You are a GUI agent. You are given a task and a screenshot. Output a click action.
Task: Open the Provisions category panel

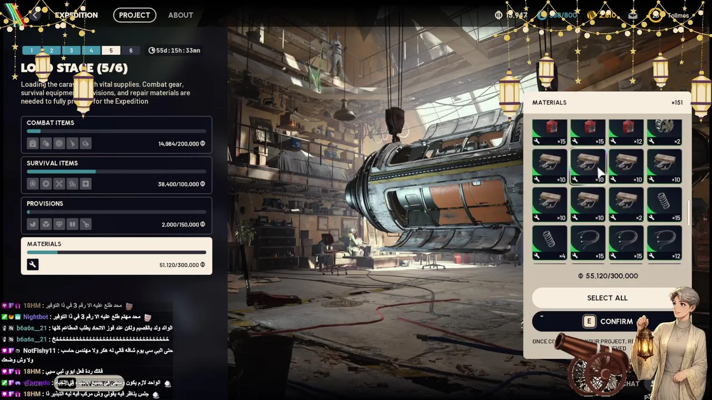(116, 216)
